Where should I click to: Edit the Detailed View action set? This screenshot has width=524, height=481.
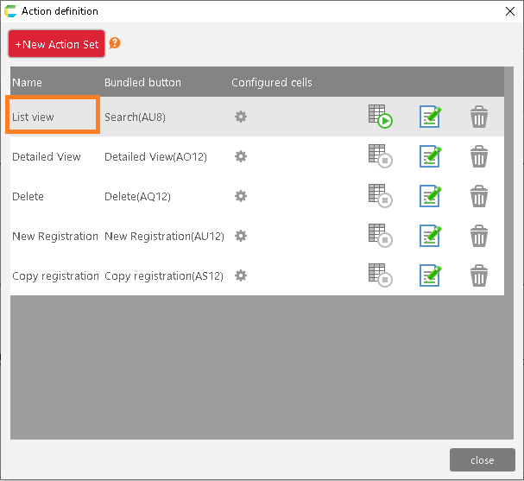(430, 156)
